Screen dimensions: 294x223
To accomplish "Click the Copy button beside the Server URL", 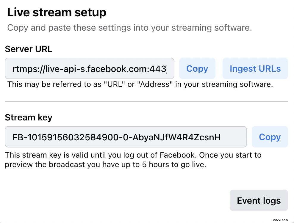I will pyautogui.click(x=197, y=68).
